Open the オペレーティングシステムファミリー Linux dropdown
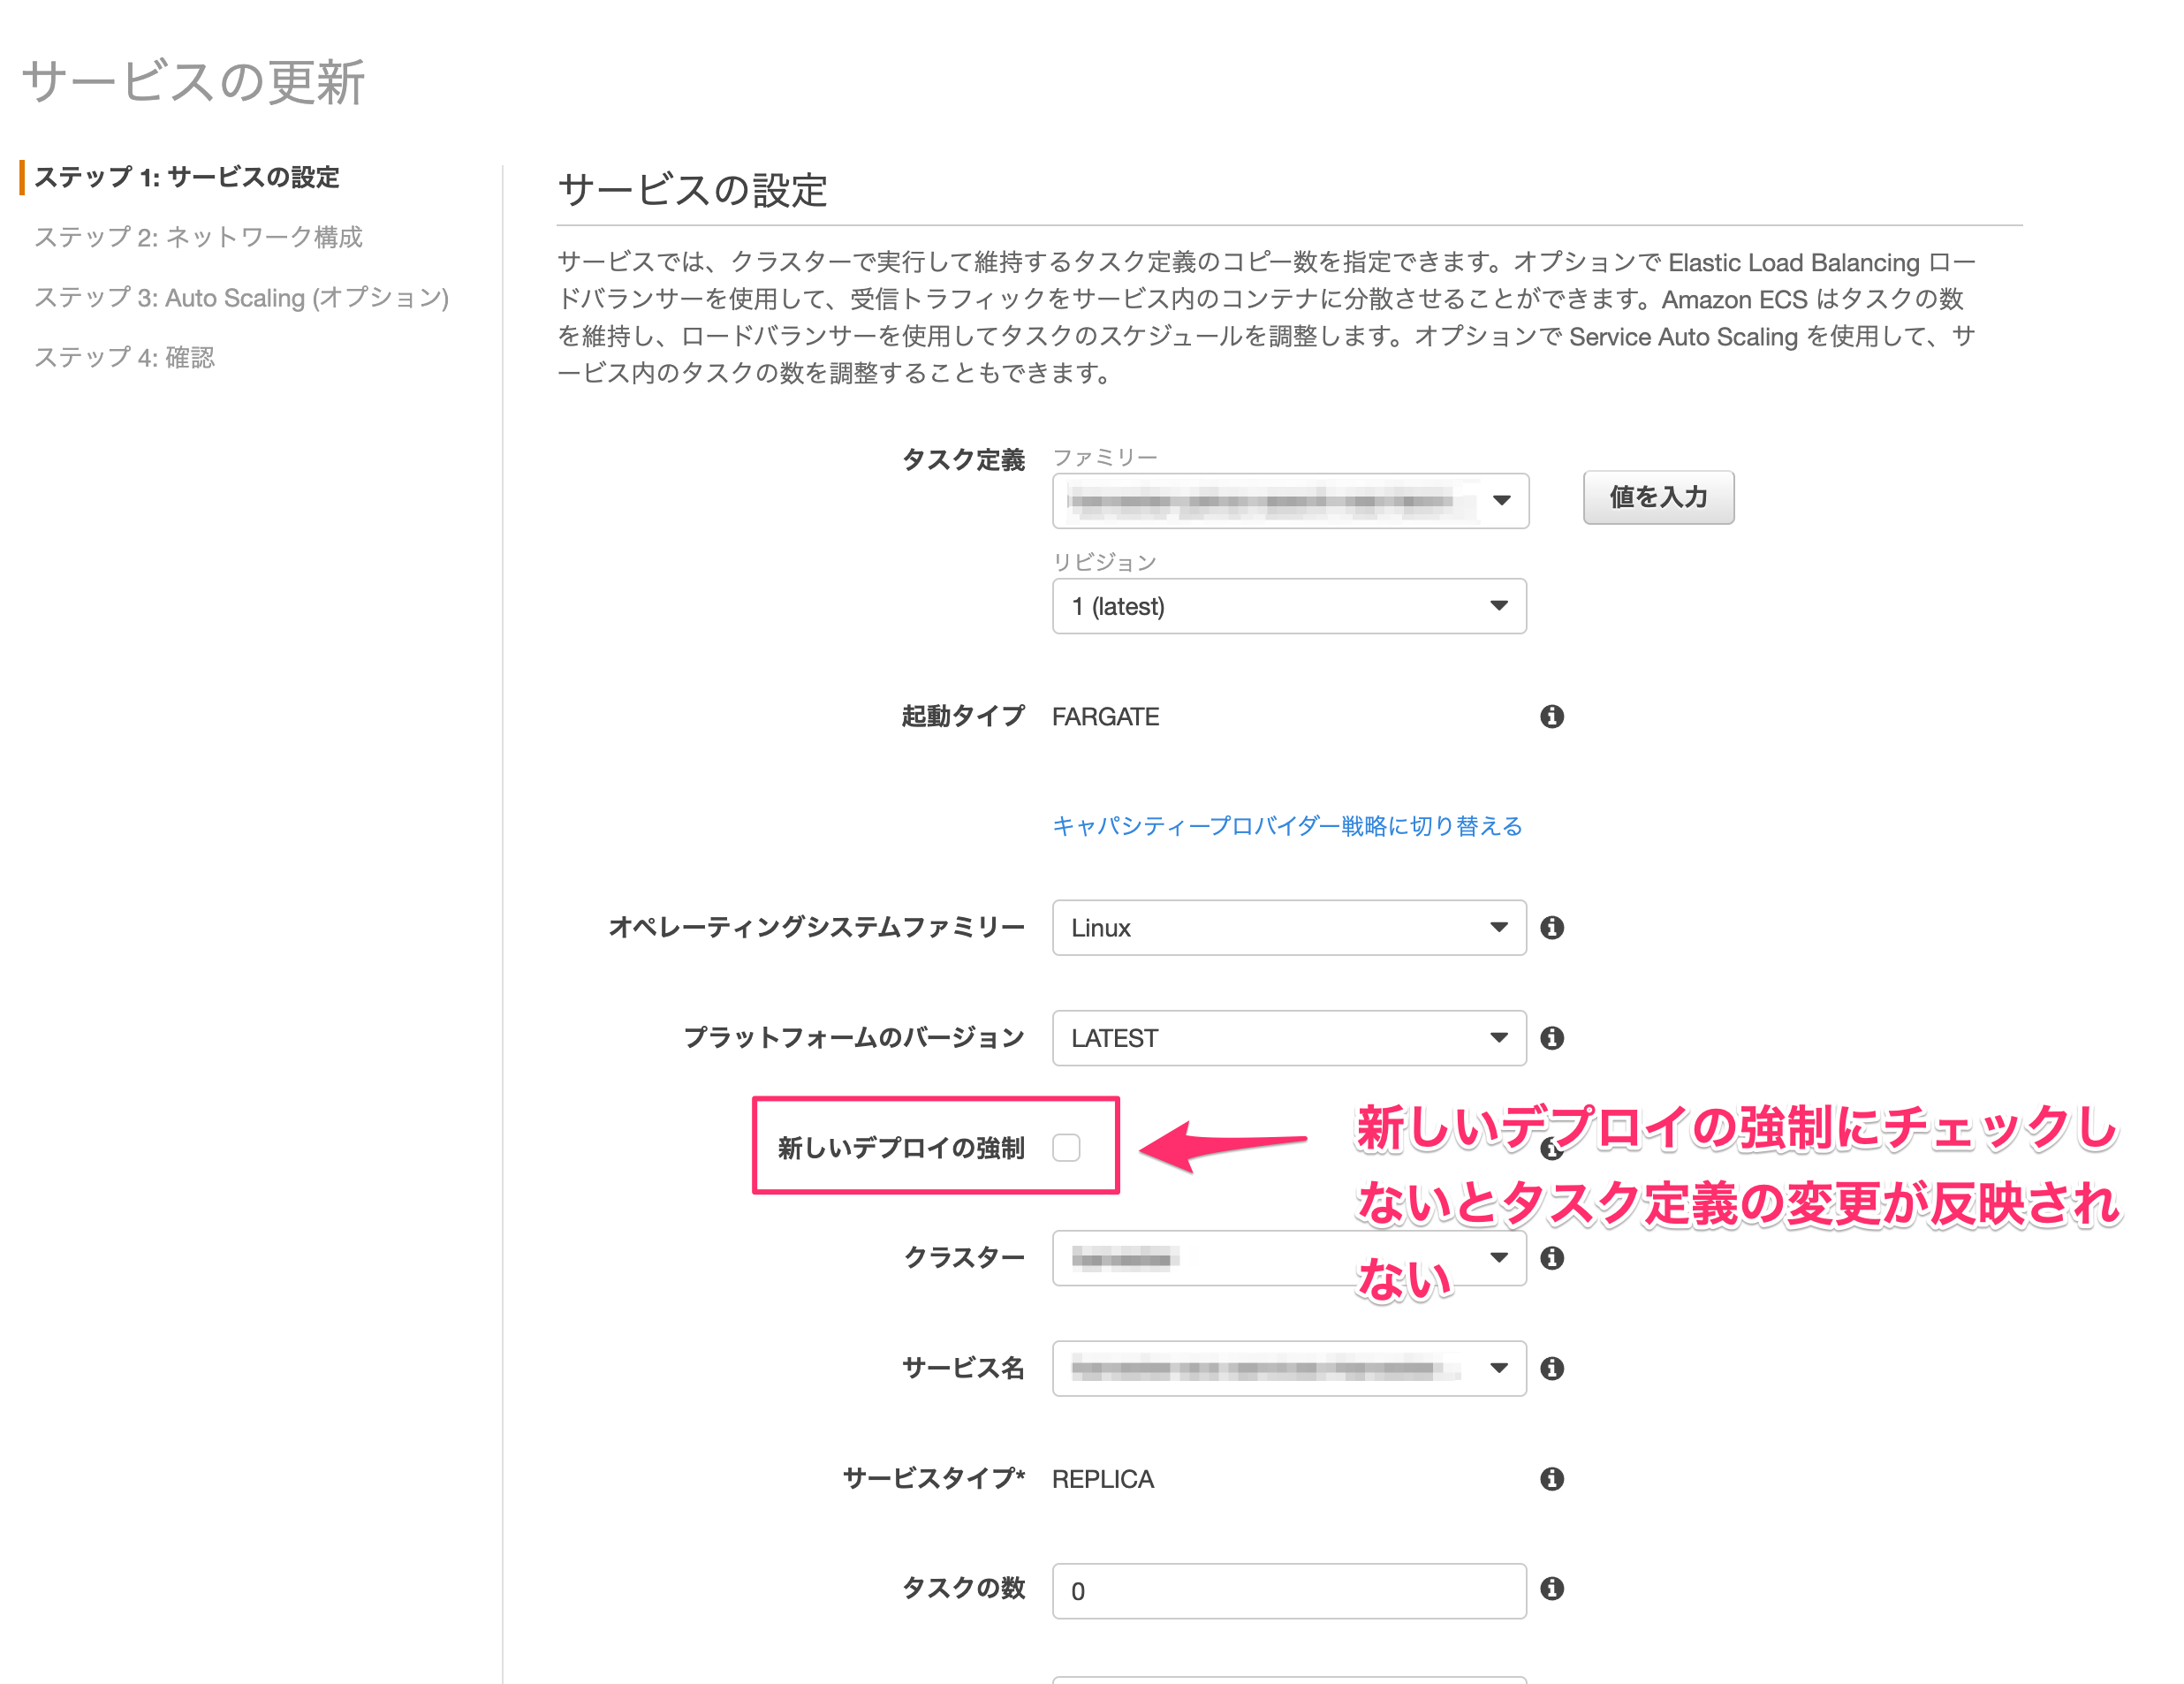 (x=1289, y=927)
